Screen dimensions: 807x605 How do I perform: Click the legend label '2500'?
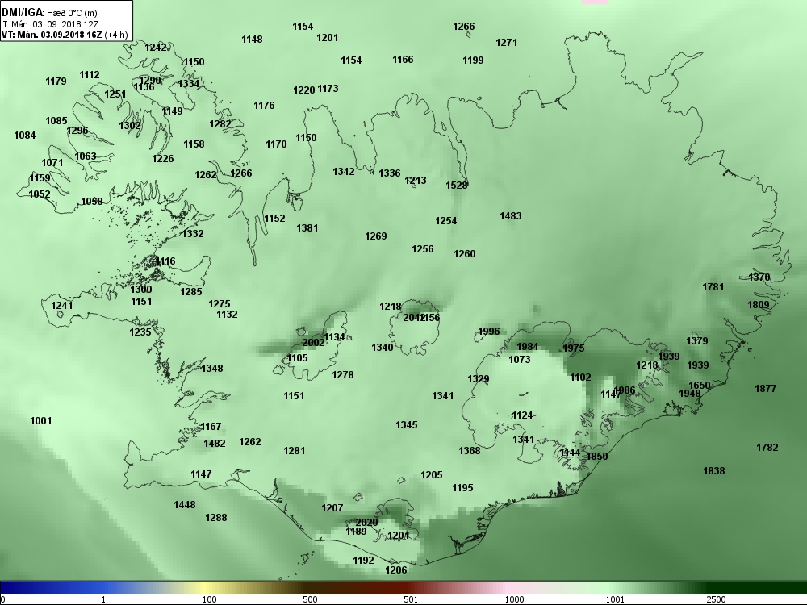pyautogui.click(x=716, y=599)
